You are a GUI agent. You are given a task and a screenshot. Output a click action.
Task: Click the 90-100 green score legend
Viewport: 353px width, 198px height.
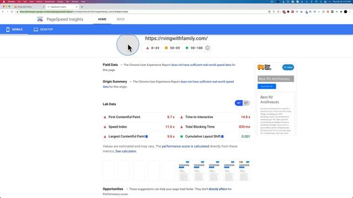click(x=194, y=48)
